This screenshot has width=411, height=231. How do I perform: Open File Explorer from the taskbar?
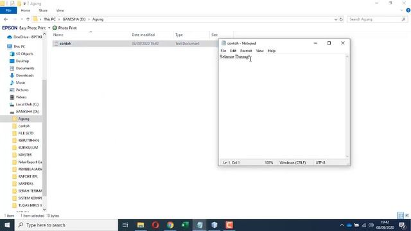[141, 225]
